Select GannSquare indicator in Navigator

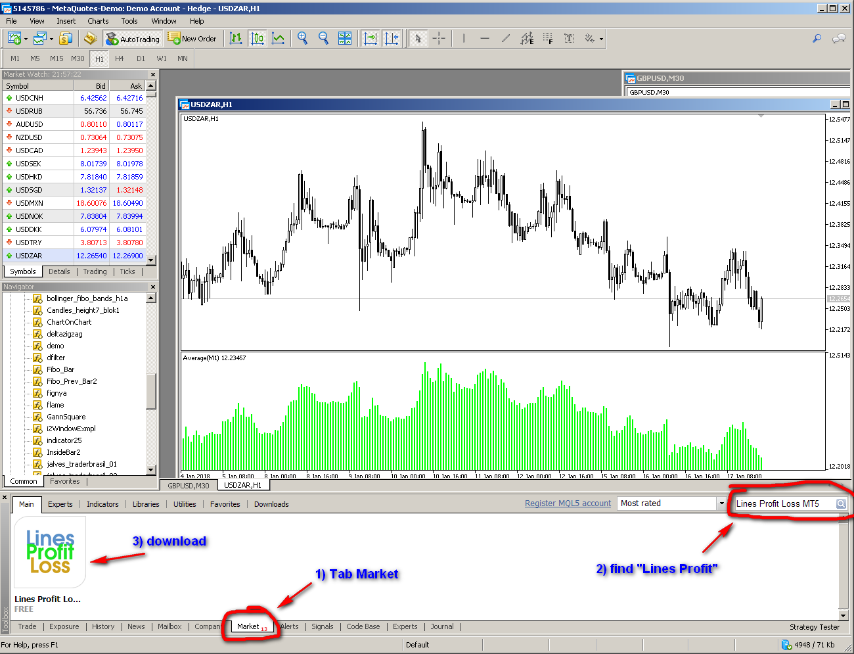(66, 417)
